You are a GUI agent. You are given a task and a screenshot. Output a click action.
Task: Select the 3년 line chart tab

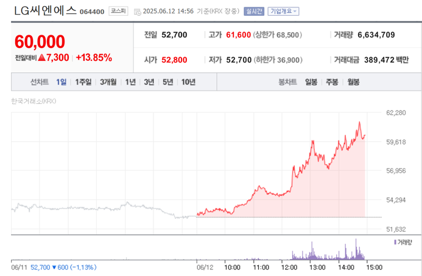149,81
